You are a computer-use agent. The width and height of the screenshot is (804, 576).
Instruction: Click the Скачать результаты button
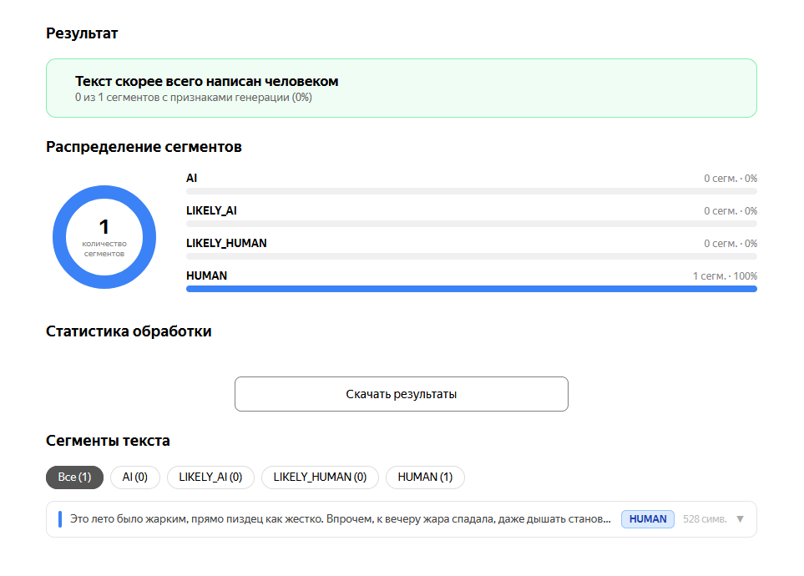pos(401,394)
